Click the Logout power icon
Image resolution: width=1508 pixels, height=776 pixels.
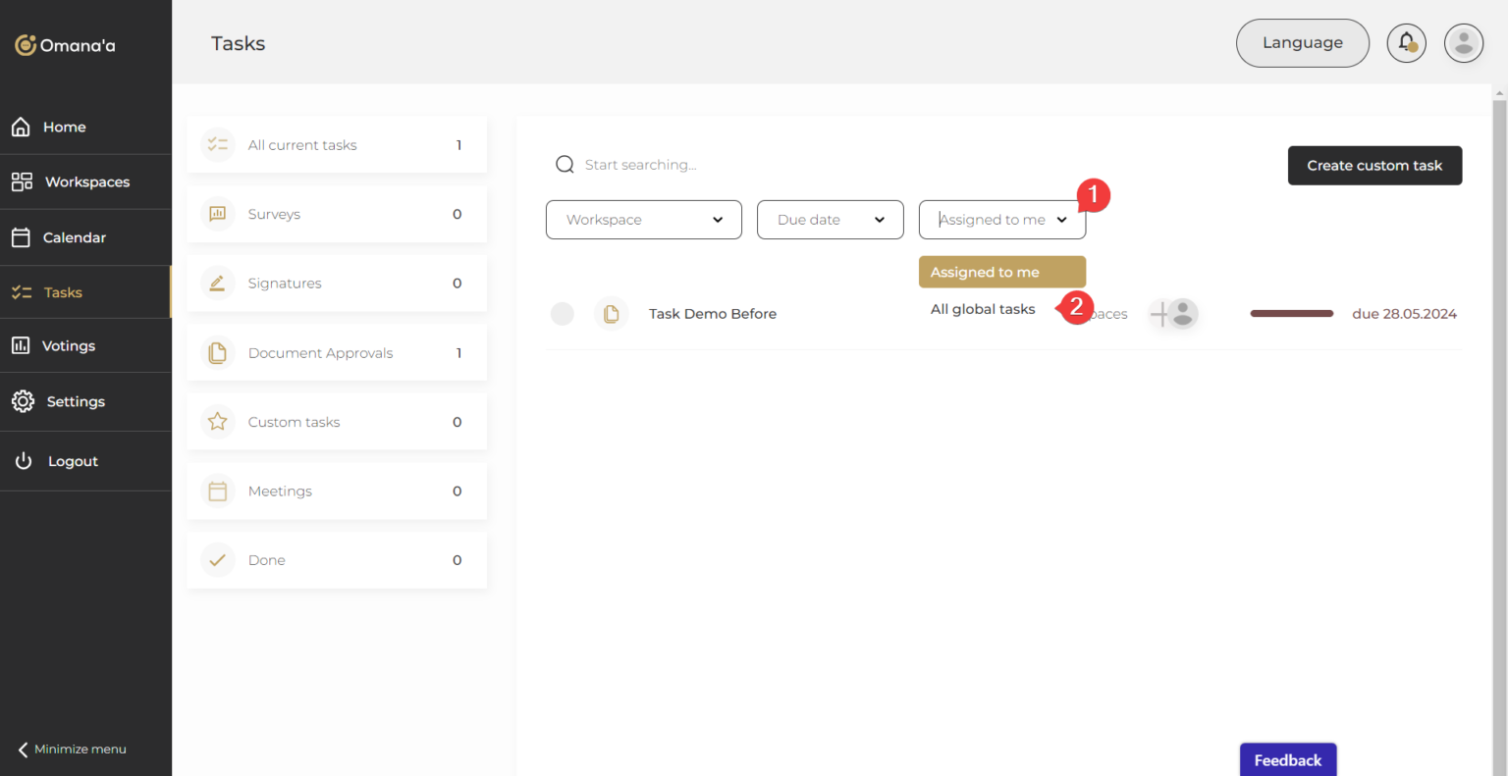point(24,461)
